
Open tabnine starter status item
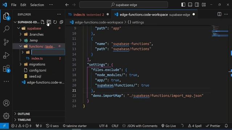coord(75,126)
